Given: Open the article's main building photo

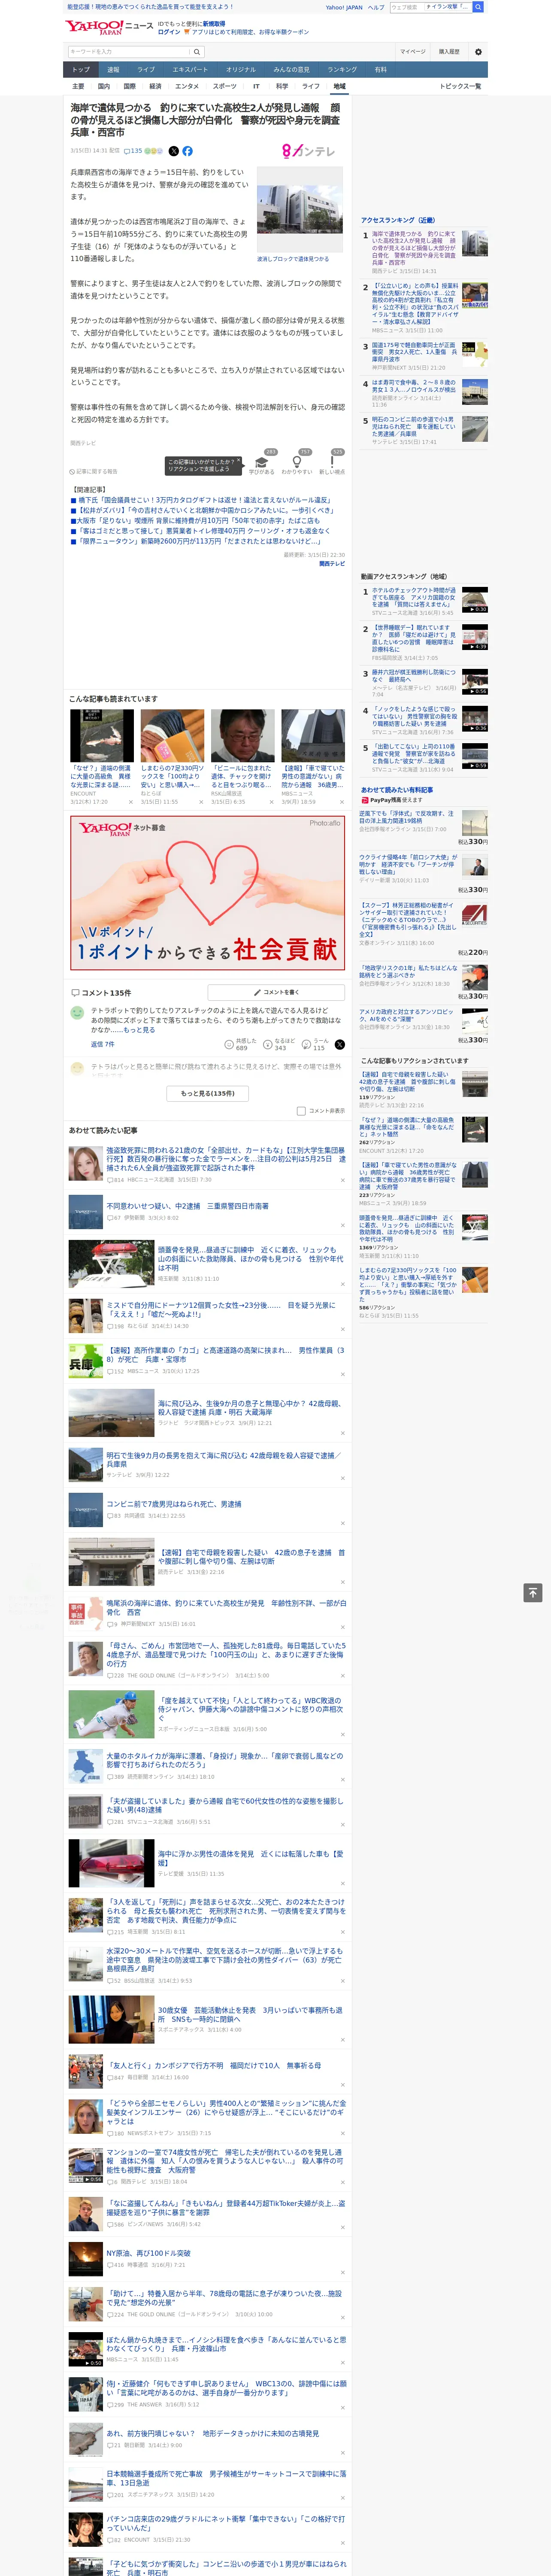Looking at the screenshot, I should [x=300, y=209].
